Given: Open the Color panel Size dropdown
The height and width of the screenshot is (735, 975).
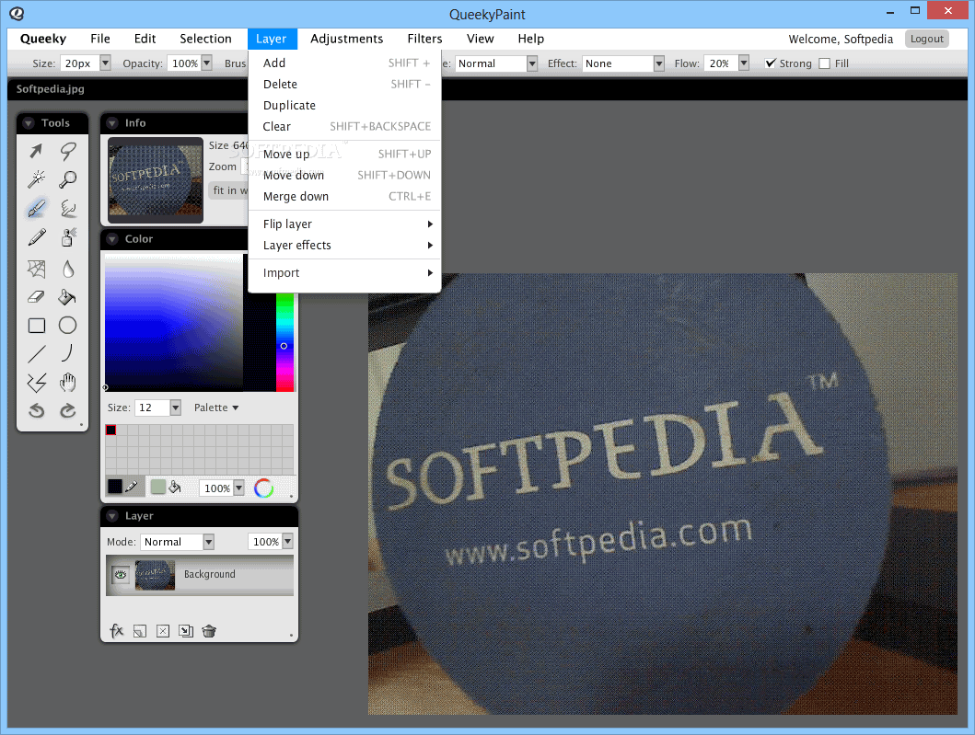Looking at the screenshot, I should [x=175, y=408].
